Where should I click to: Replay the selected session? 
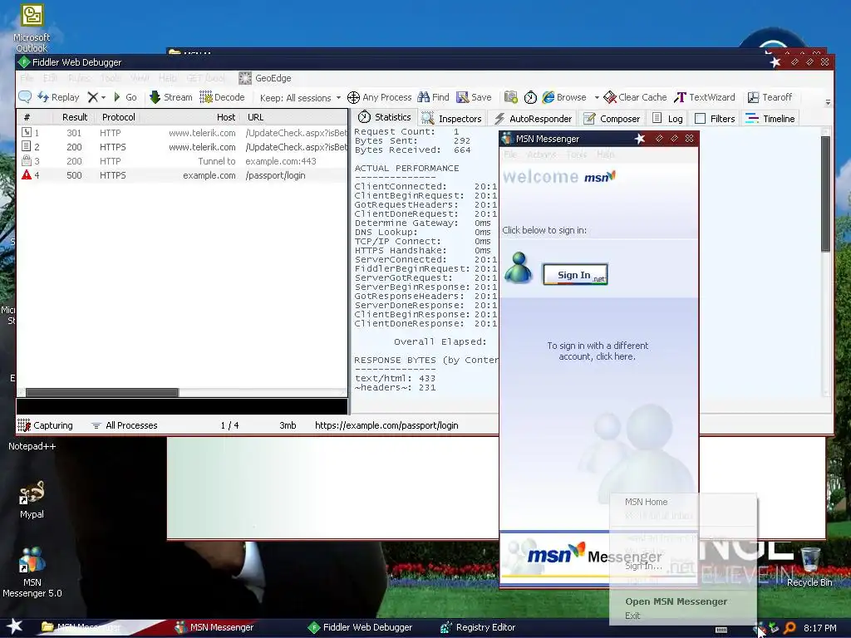[x=59, y=97]
